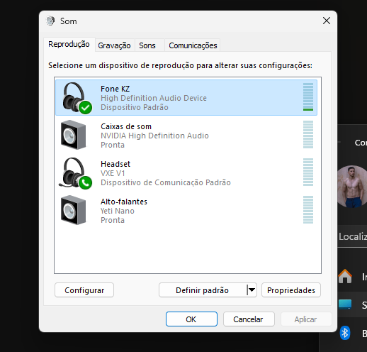Open the System monitor icon in sidebar
Image resolution: width=367 pixels, height=352 pixels.
point(345,304)
